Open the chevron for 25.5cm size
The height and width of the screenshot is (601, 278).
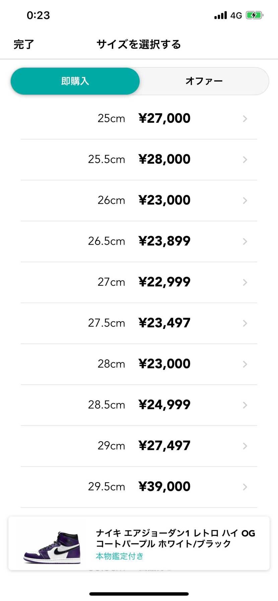pyautogui.click(x=245, y=160)
